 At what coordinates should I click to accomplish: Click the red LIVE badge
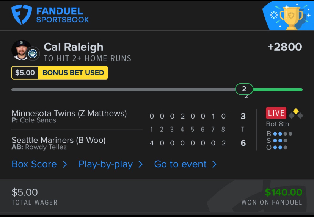click(x=276, y=113)
